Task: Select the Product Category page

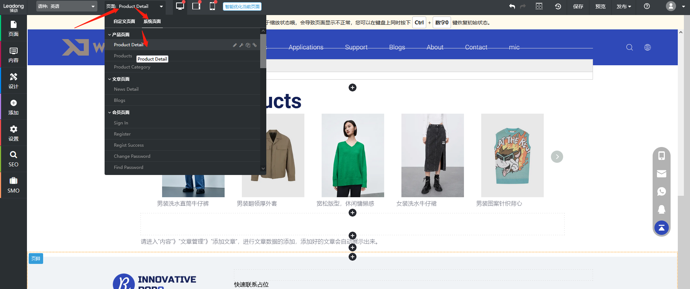Action: [x=183, y=67]
